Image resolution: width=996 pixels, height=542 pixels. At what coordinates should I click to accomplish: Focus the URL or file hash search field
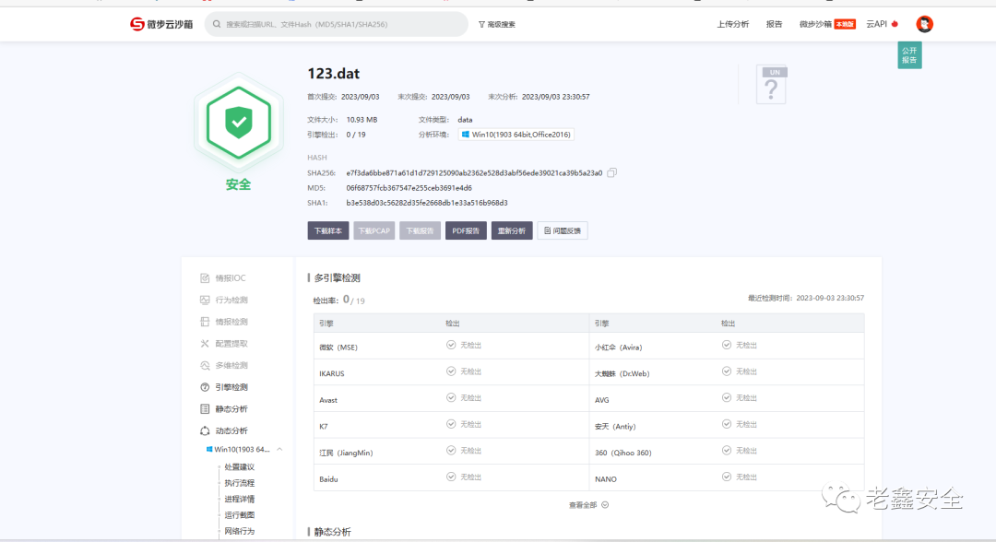pyautogui.click(x=336, y=24)
